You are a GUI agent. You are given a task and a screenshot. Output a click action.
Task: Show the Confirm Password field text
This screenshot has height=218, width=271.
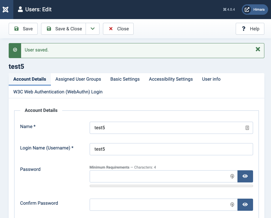245,205
